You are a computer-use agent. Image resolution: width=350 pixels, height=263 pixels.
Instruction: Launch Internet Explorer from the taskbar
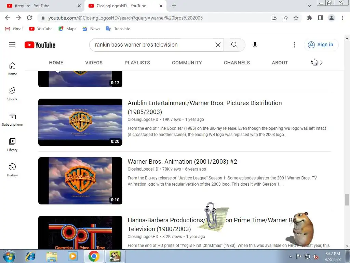tap(30, 256)
